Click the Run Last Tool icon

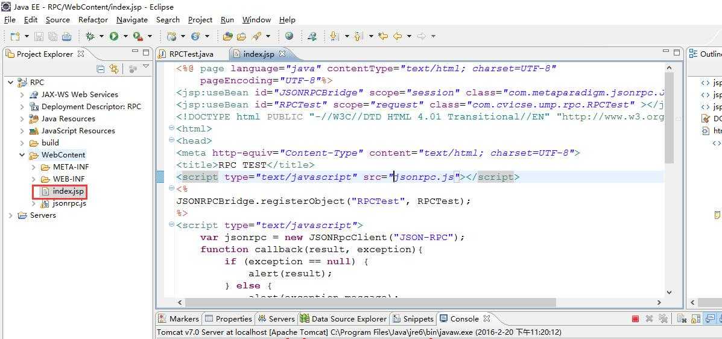(x=138, y=36)
